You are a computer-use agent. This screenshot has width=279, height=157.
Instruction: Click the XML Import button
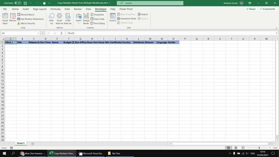[x=143, y=14]
